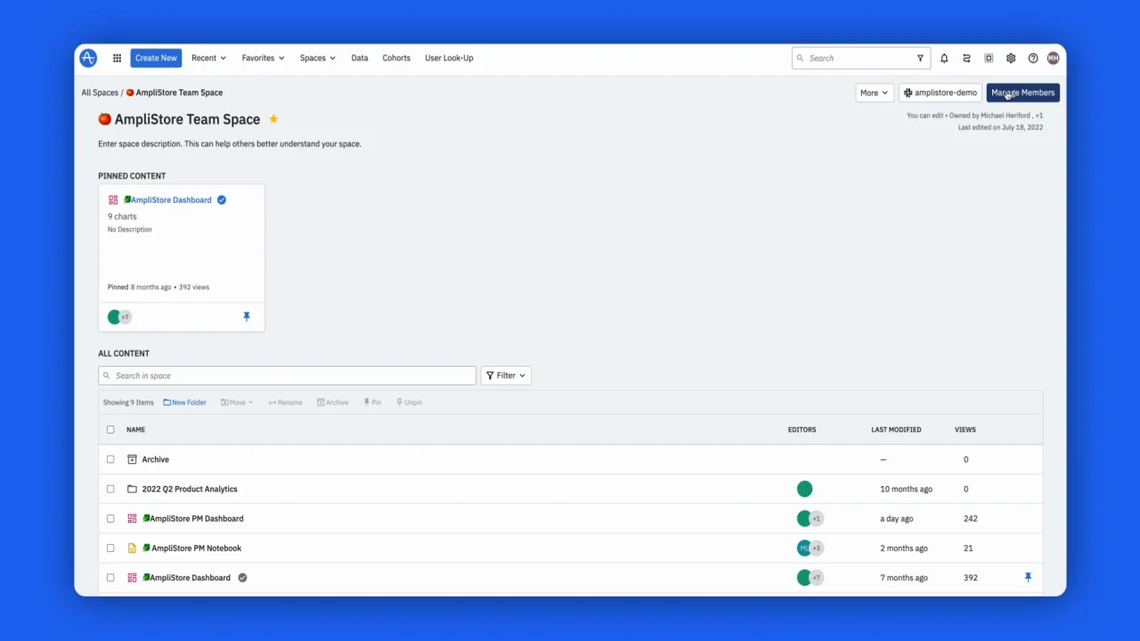Image resolution: width=1140 pixels, height=641 pixels.
Task: Click the pin icon in AmpliStore Dashboard row
Action: point(1028,578)
